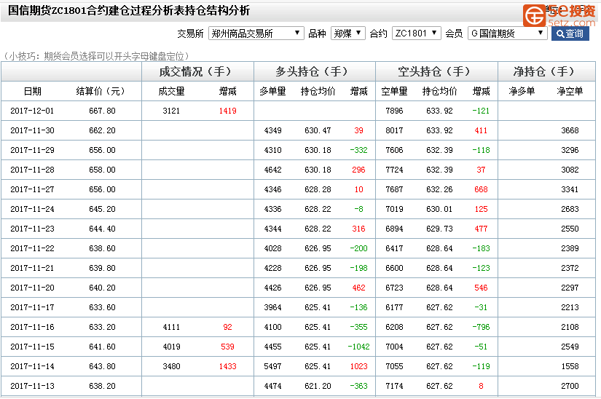The width and height of the screenshot is (601, 399).
Task: Select the date 2017-11-17 cell
Action: coord(32,307)
